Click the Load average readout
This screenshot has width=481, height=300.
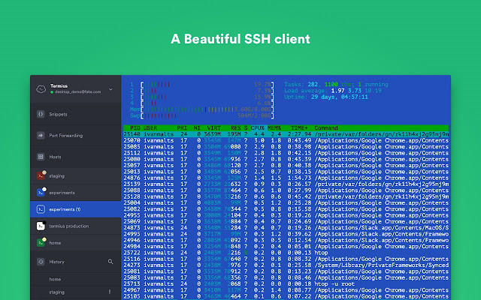tap(333, 91)
